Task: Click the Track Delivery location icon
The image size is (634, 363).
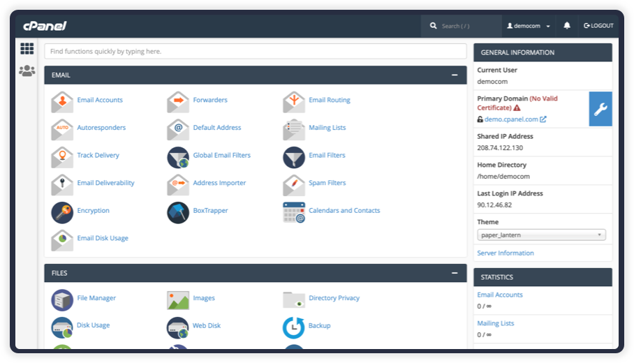Action: (62, 157)
